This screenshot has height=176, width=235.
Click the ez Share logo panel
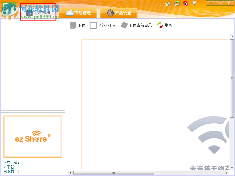pos(33,136)
